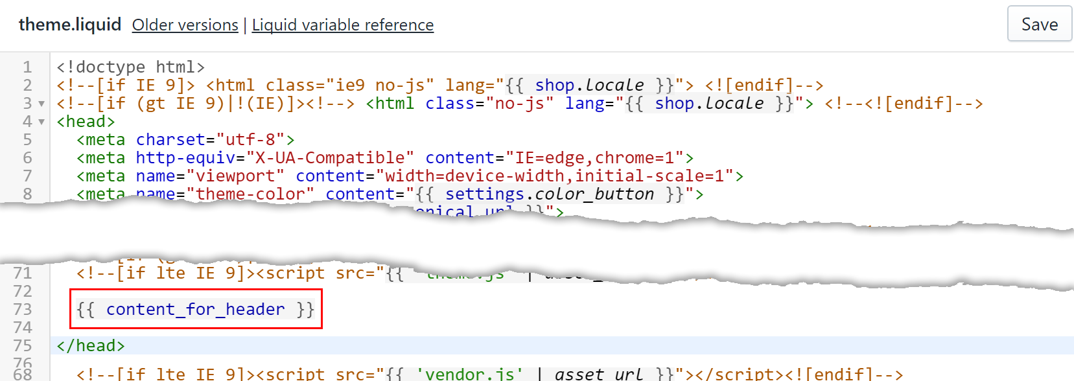Open the Older versions link
The image size is (1074, 381).
tap(185, 25)
